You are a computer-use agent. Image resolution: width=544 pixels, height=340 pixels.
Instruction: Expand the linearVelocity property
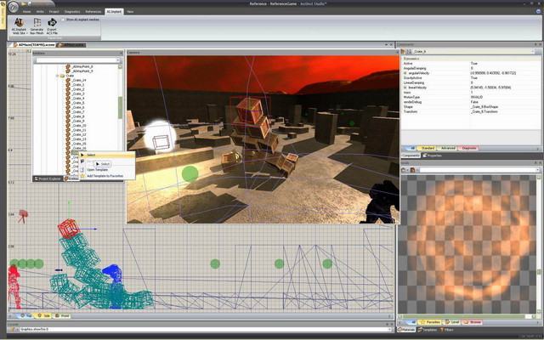pos(405,88)
